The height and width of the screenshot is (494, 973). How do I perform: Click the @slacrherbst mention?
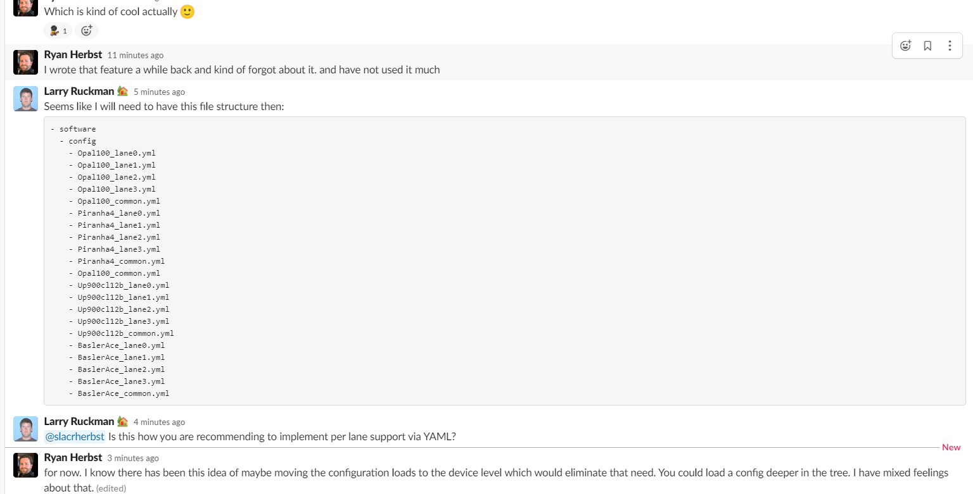point(75,436)
